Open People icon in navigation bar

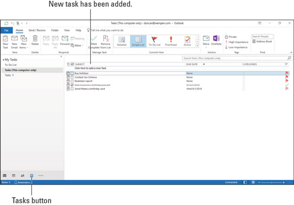point(23,175)
